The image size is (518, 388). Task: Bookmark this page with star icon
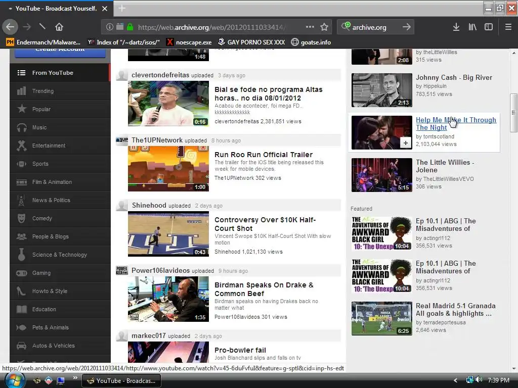click(x=324, y=27)
